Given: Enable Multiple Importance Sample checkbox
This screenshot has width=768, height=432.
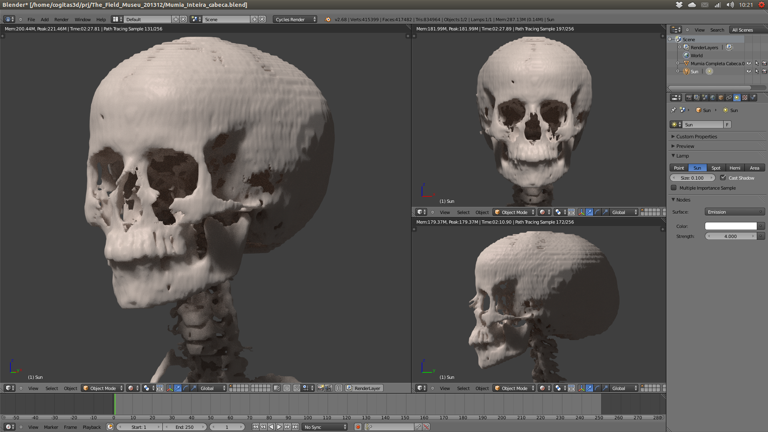Looking at the screenshot, I should point(674,188).
